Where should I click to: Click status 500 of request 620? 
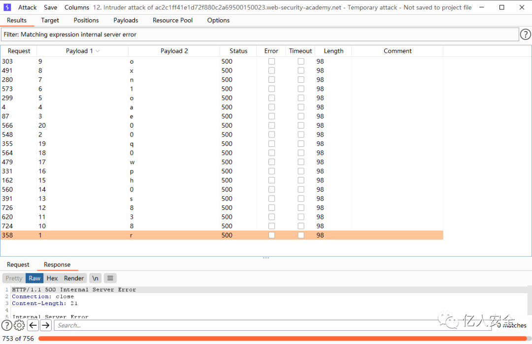tap(227, 217)
